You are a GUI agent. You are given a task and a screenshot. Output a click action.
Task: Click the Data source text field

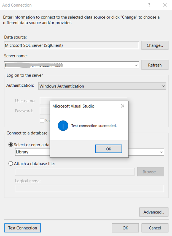click(71, 45)
